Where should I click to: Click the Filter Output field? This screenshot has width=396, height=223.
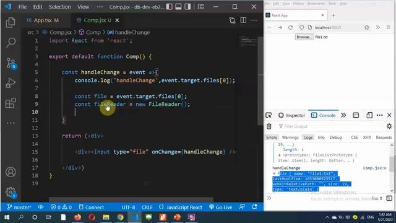pos(331,126)
